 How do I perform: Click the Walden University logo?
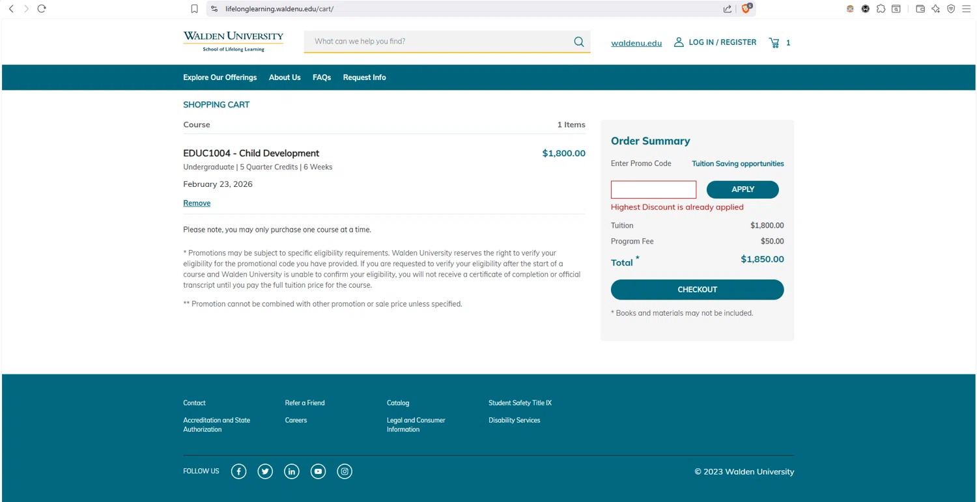[233, 41]
